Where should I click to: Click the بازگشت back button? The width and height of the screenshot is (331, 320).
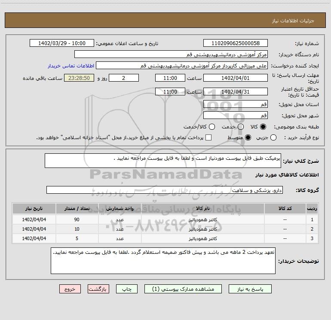pyautogui.click(x=98, y=289)
